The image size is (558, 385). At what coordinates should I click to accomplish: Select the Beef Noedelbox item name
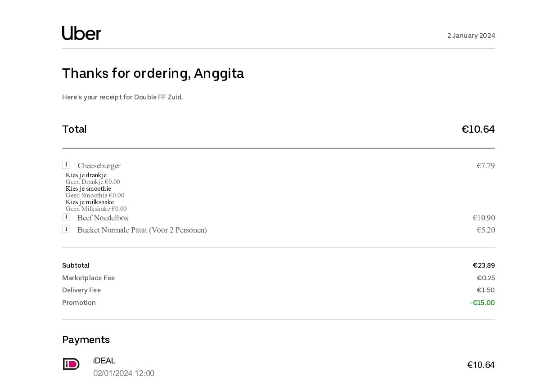(x=103, y=218)
